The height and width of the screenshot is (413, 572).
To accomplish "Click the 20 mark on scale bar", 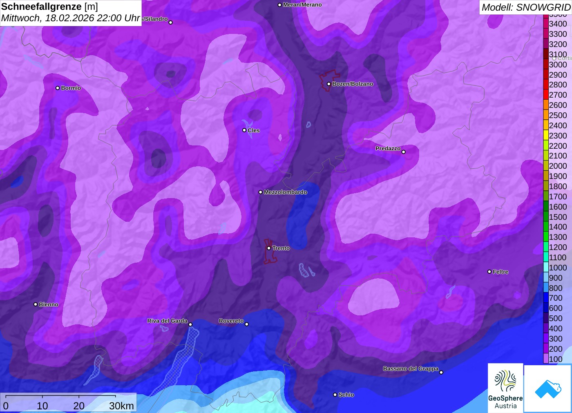I will click(79, 406).
